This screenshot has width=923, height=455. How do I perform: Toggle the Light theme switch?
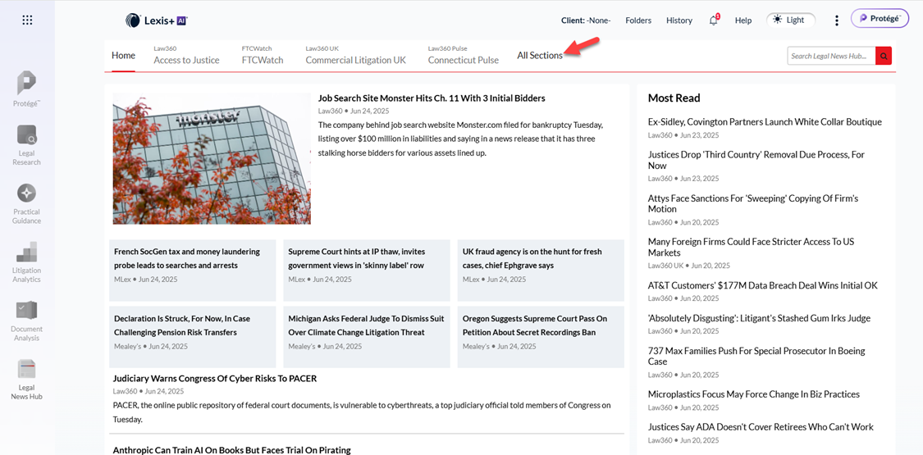pyautogui.click(x=791, y=20)
